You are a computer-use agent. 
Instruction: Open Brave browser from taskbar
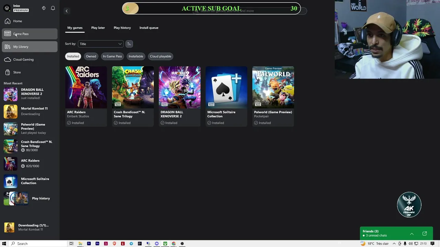tap(114, 244)
